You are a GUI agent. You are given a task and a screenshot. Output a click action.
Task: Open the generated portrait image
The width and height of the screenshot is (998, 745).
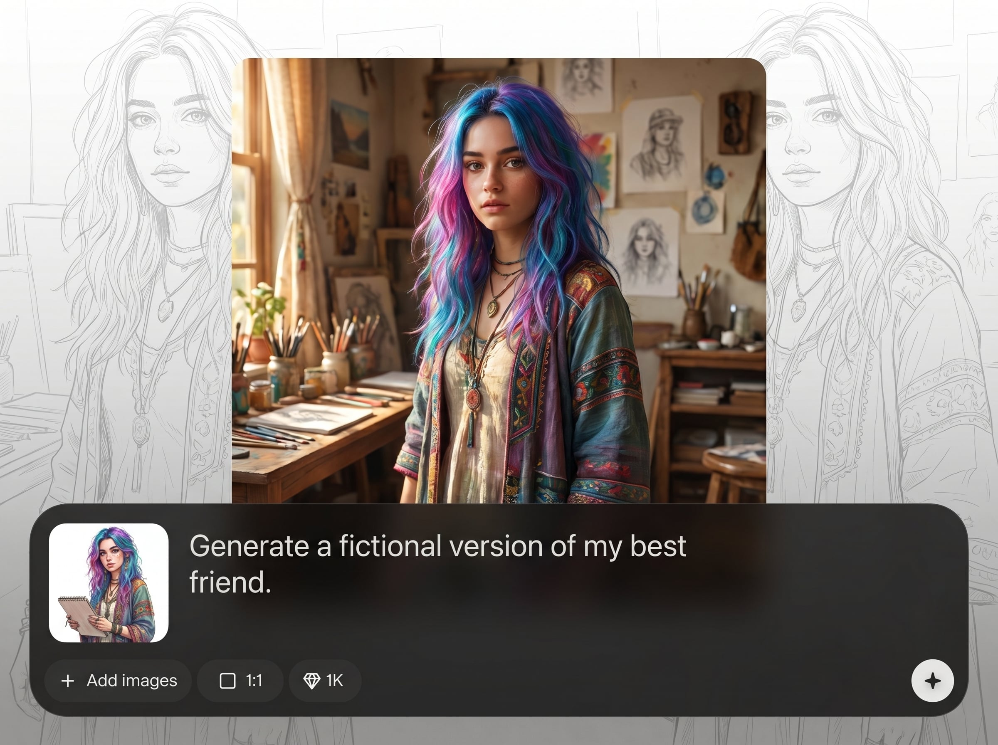coord(499,281)
